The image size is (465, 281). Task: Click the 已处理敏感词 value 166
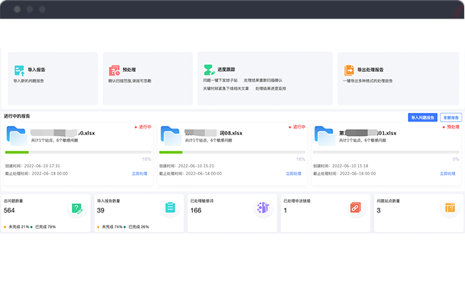pyautogui.click(x=196, y=211)
